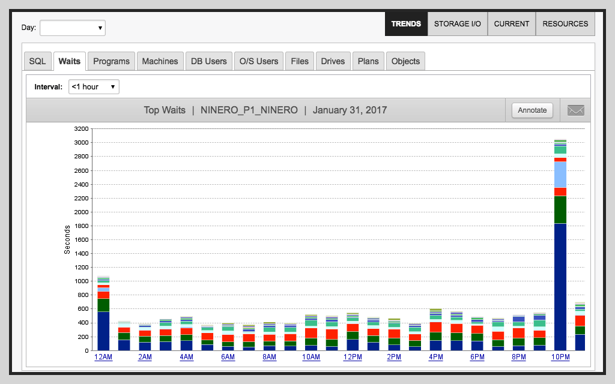Open the Machines tab

point(160,61)
